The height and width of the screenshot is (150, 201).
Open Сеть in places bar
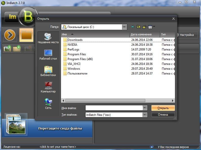point(48,104)
